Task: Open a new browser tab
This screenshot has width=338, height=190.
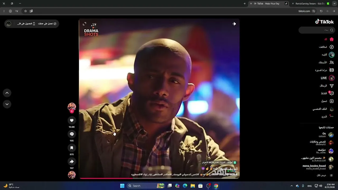Action: click(x=245, y=4)
